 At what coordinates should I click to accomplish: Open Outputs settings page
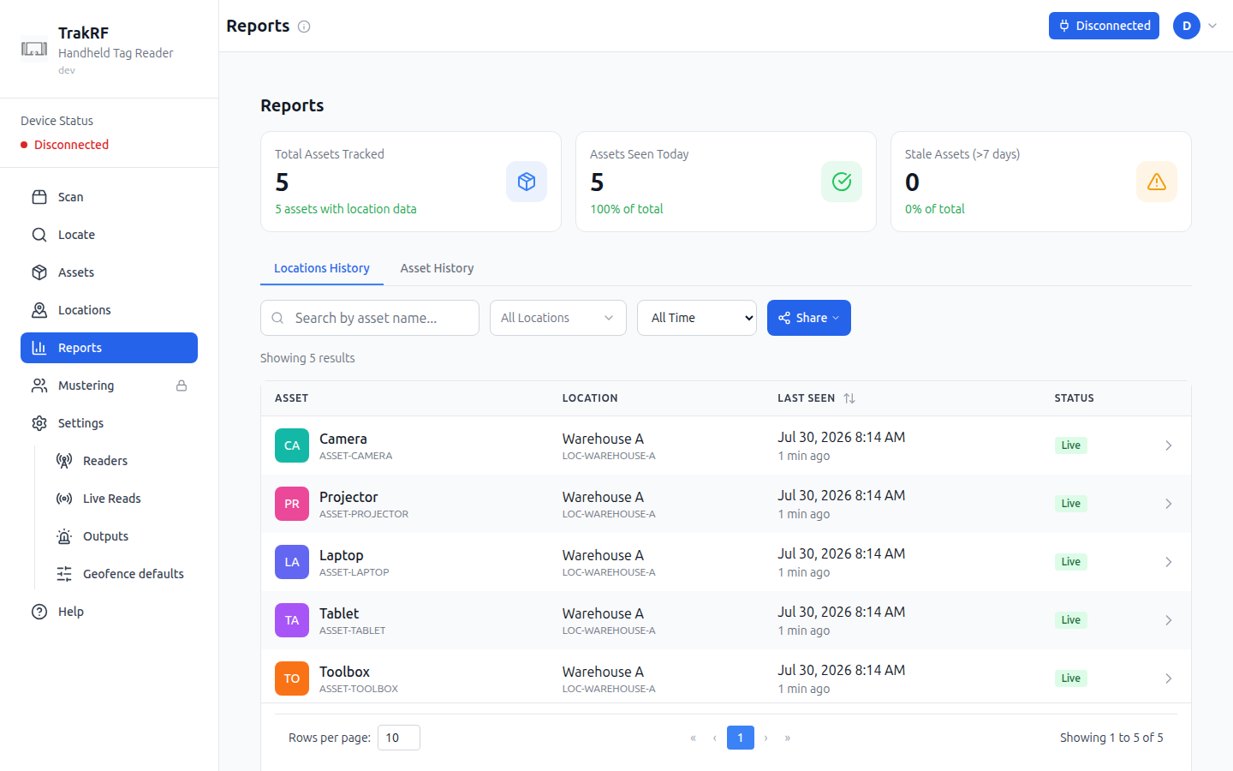[122, 536]
